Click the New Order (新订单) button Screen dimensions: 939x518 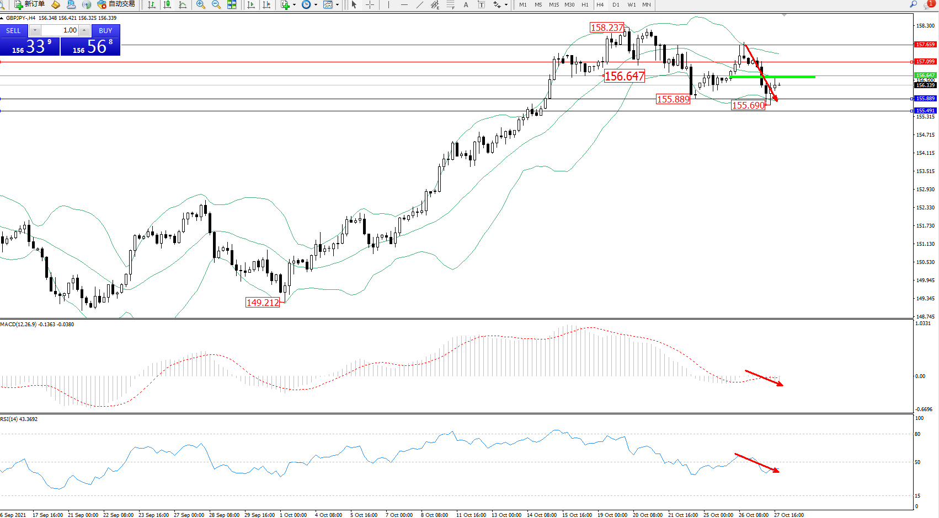tap(29, 4)
